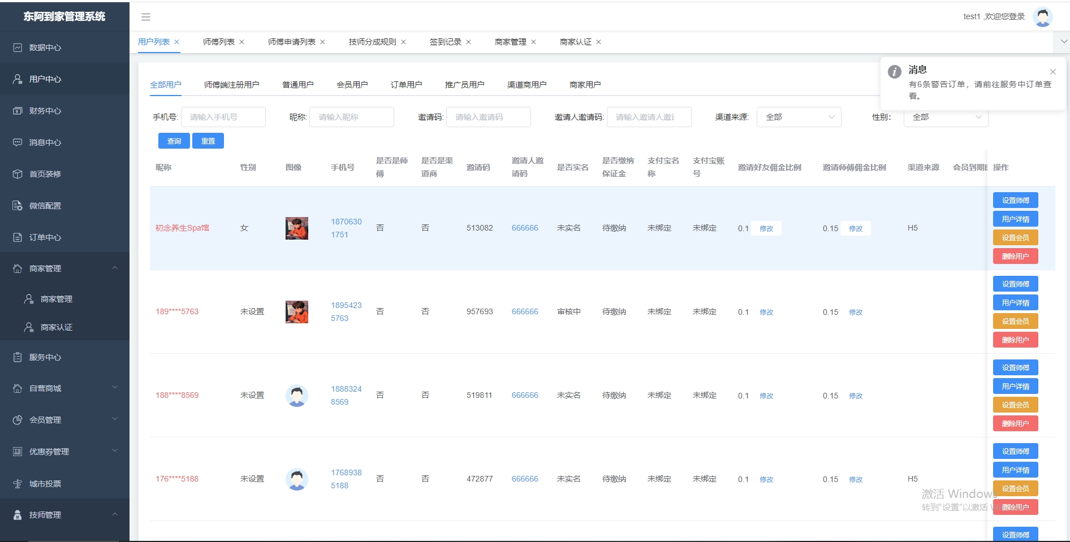Close the 师傅列表 page tab
Screen dimensions: 1070x542
click(241, 42)
